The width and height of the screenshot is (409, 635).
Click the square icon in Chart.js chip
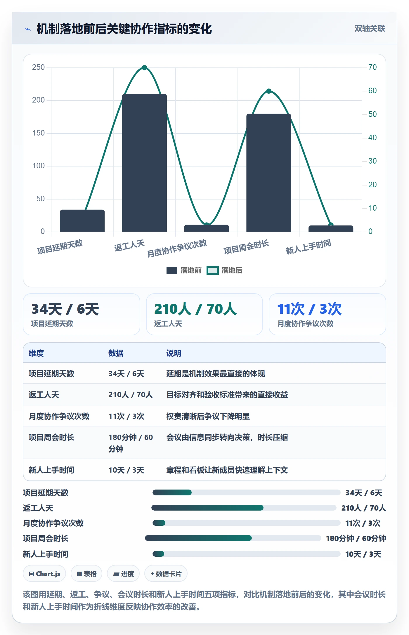32,574
